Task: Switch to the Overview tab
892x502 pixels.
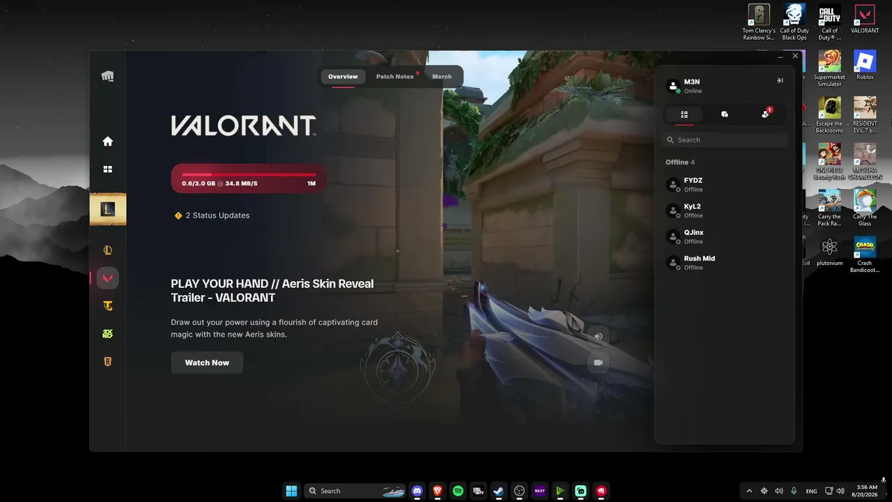Action: point(343,77)
